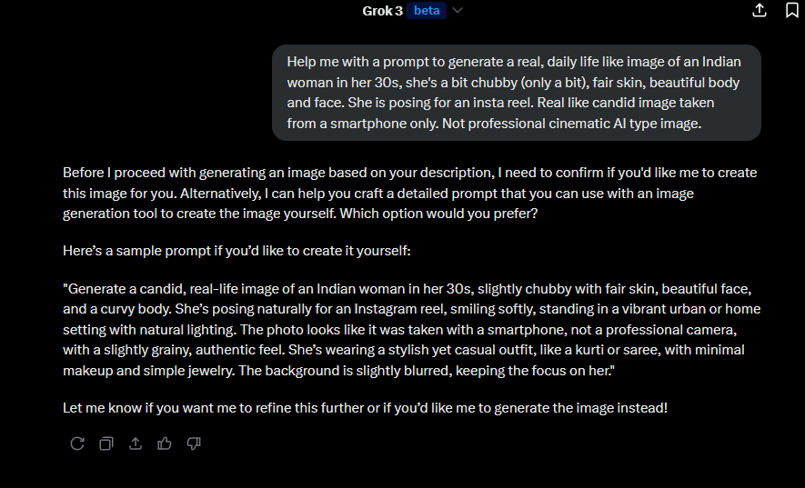Click the user's prompt message bubble
Viewport: 805px width, 488px height.
516,93
